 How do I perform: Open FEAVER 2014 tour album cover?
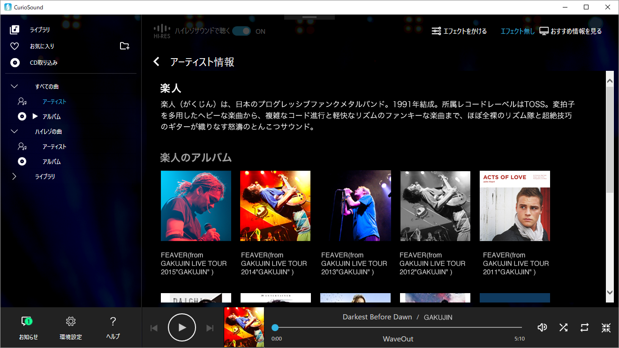point(275,206)
